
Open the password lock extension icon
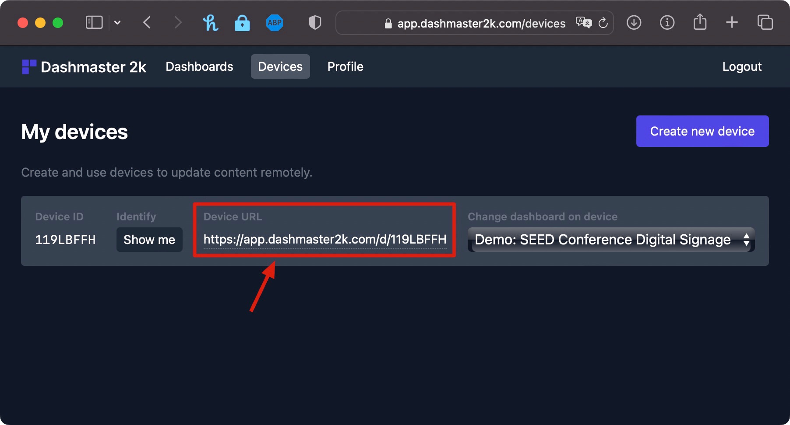[243, 23]
